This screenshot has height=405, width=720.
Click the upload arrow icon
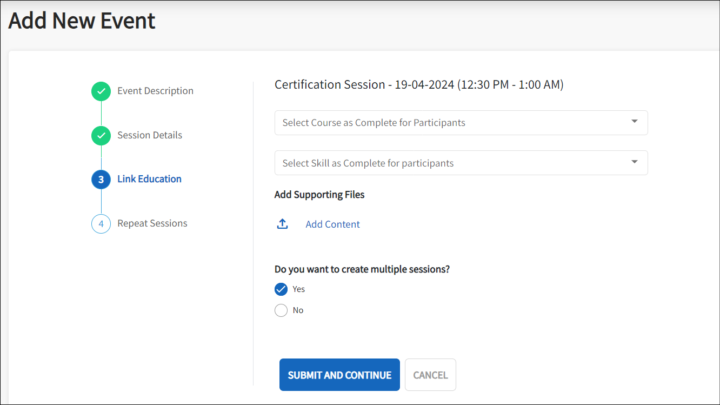click(x=282, y=224)
